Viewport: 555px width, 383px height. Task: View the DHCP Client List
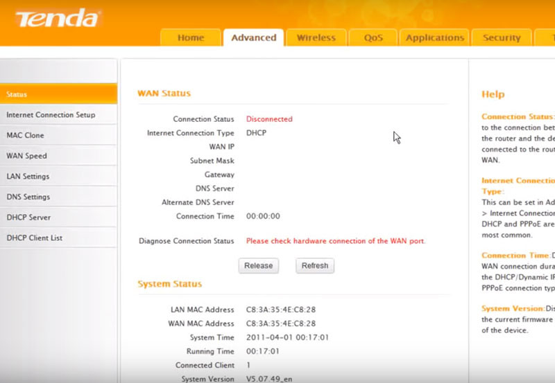[58, 238]
